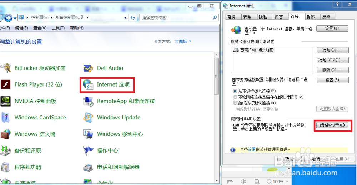Viewport: 357px width, 185px height.
Task: Expand recent pages dropdown next to back arrow
Action: (x=15, y=18)
